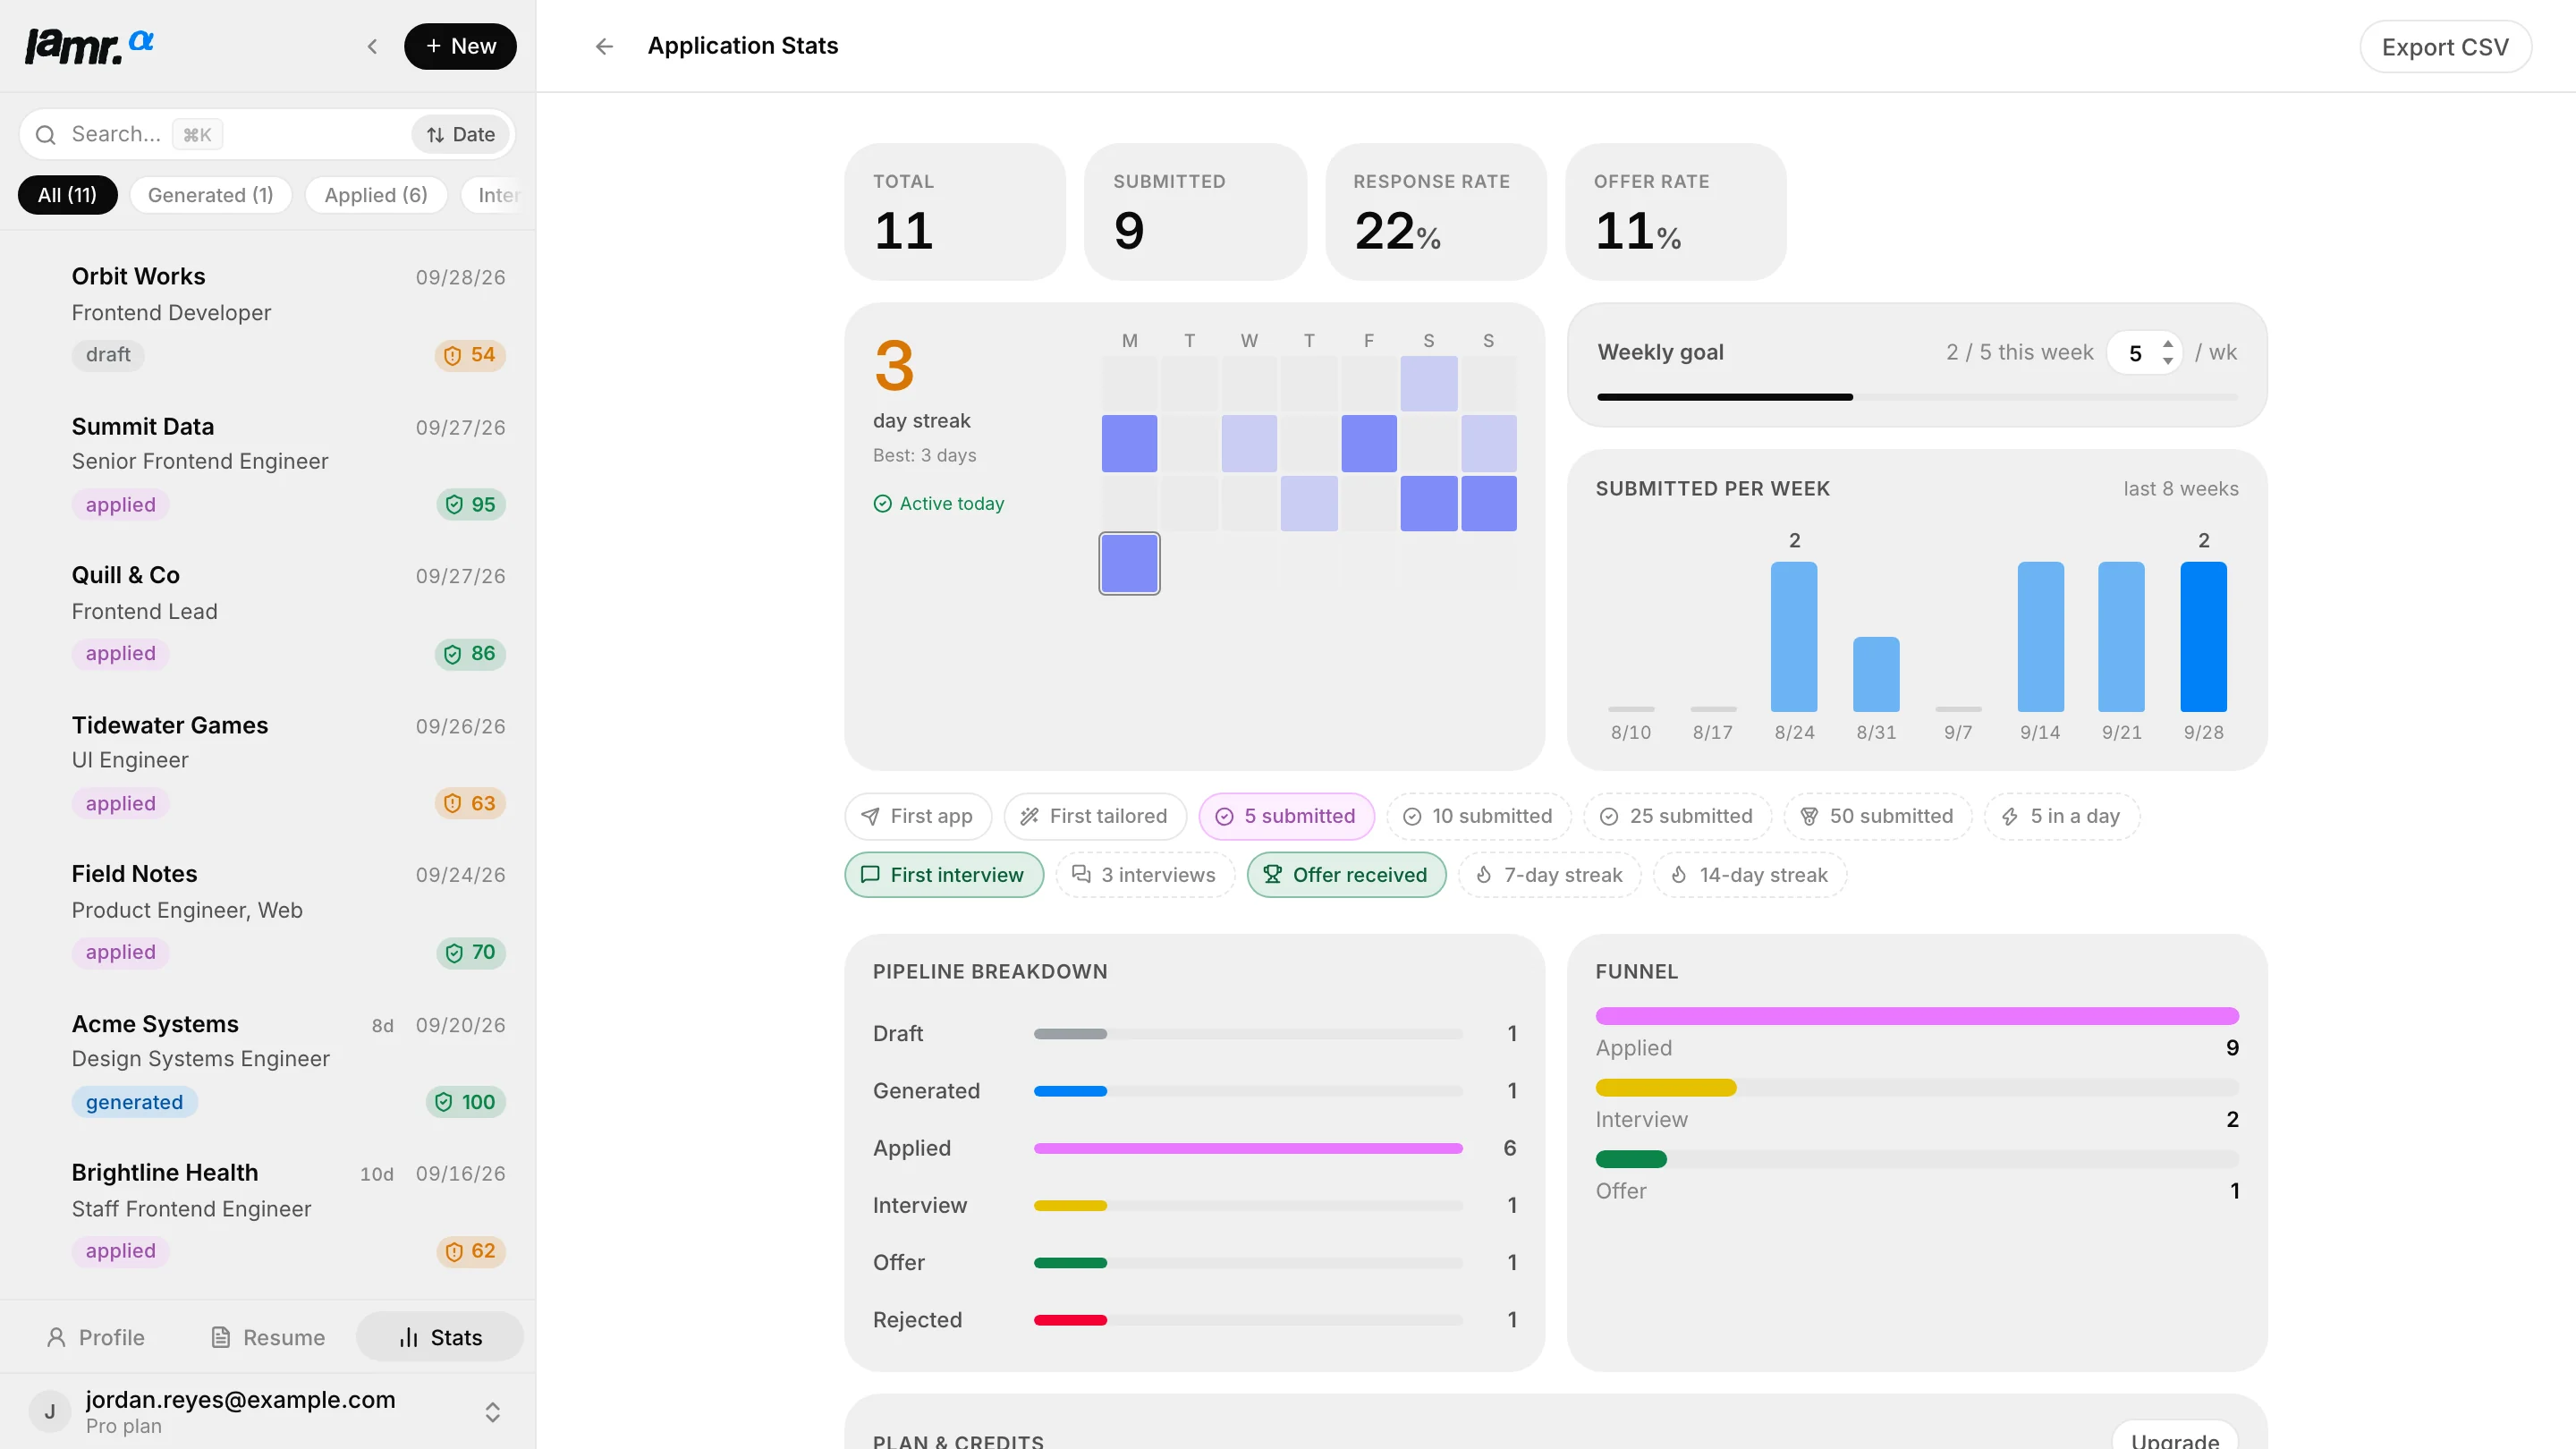This screenshot has width=2576, height=1449.
Task: Click the 3 interviews badge
Action: pyautogui.click(x=1145, y=875)
